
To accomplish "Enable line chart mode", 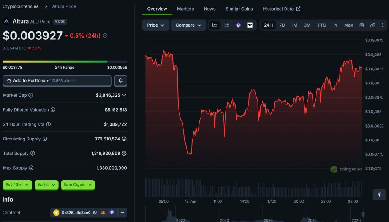I will coord(215,25).
